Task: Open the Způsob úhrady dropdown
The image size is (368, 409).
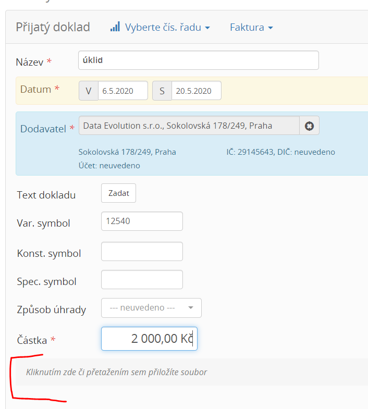Action: [x=151, y=308]
